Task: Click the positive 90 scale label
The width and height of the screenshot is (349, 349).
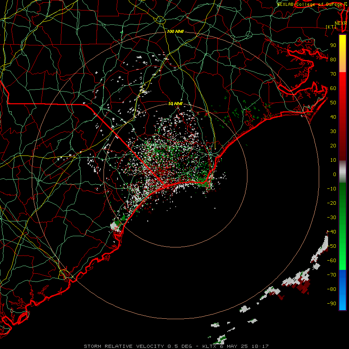Action: 333,45
